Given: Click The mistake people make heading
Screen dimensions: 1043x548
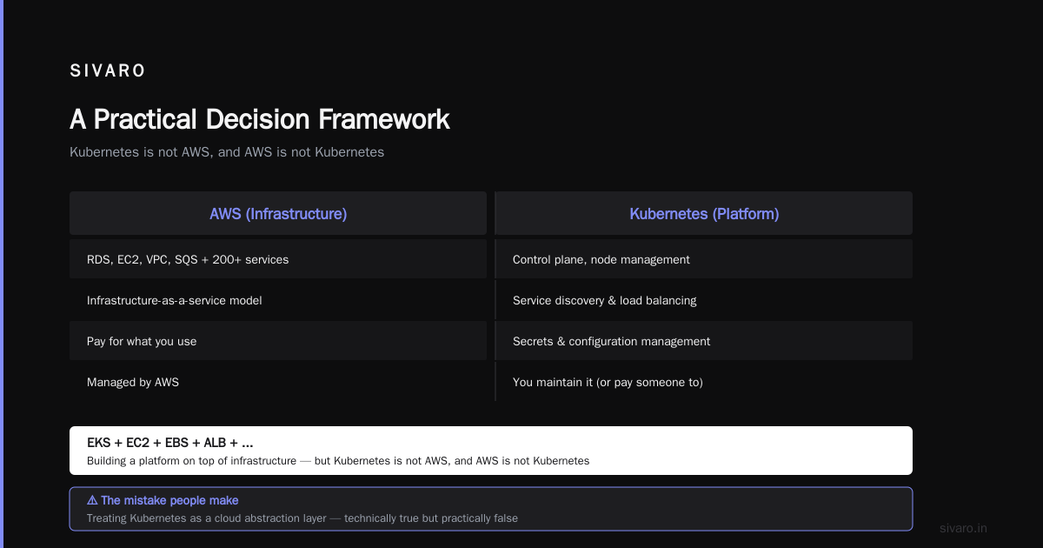Looking at the screenshot, I should tap(169, 500).
